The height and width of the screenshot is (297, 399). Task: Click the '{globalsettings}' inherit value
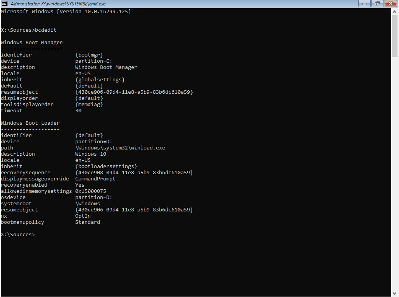pos(100,79)
